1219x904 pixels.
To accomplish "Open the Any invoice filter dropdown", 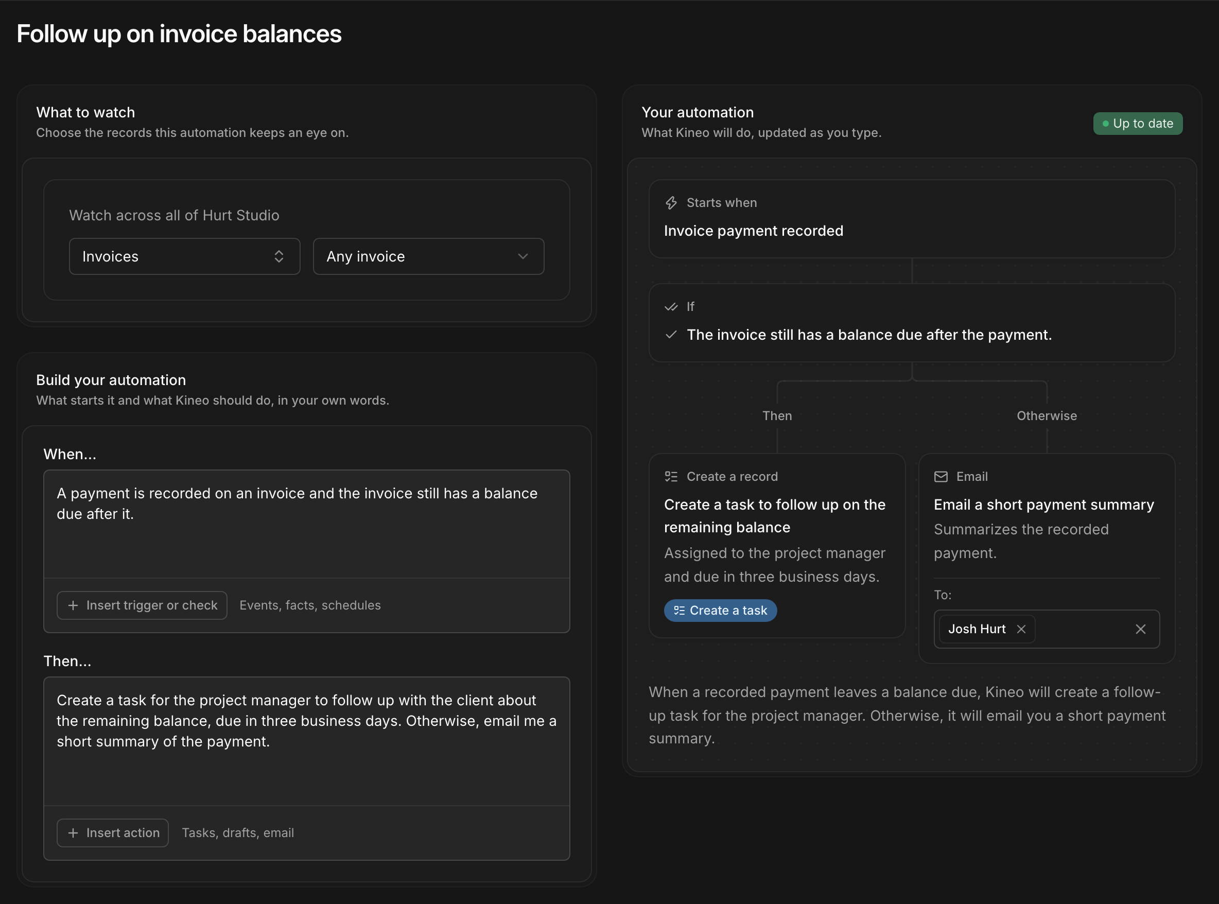I will pyautogui.click(x=428, y=256).
